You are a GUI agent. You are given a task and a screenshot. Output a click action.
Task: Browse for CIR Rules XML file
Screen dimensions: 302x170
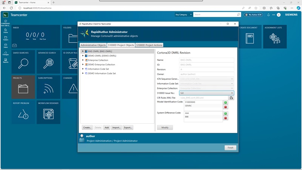pyautogui.click(x=231, y=98)
